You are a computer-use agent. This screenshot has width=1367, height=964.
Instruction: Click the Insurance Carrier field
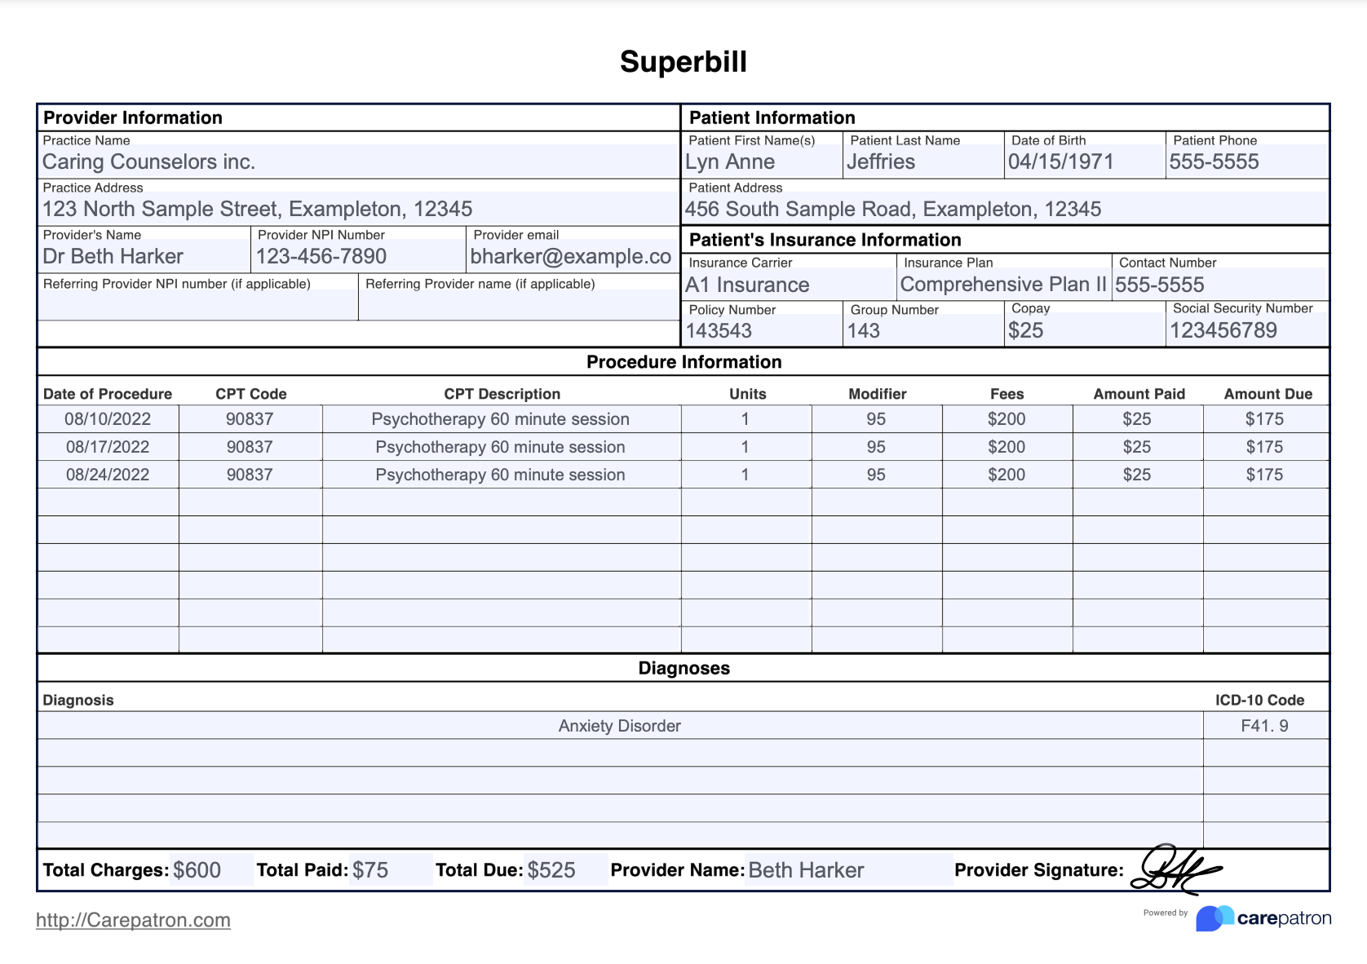tap(788, 285)
